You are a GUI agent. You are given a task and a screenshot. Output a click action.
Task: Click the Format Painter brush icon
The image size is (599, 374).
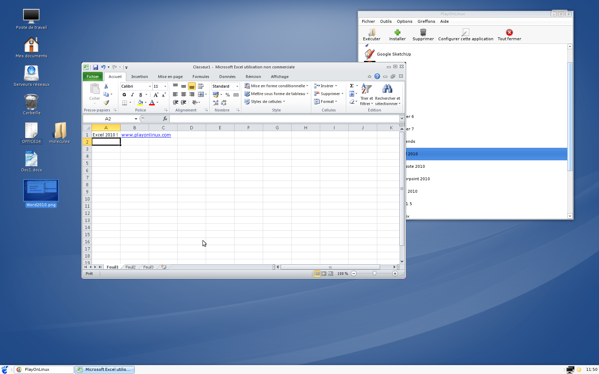tap(106, 103)
